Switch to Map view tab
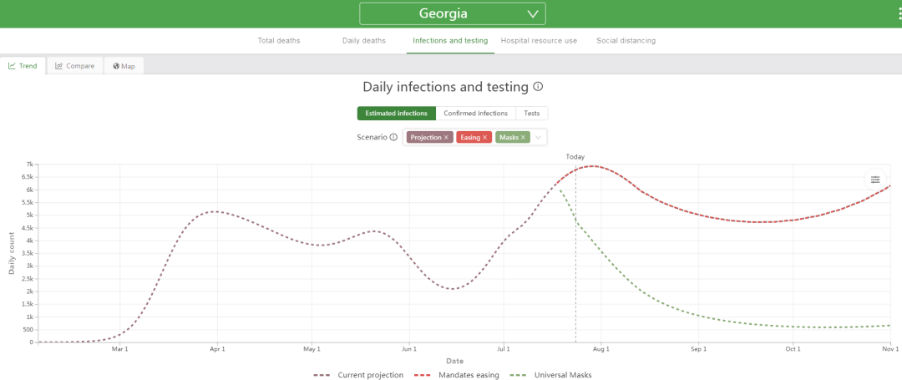Viewport: 902px width, 380px height. click(x=124, y=65)
